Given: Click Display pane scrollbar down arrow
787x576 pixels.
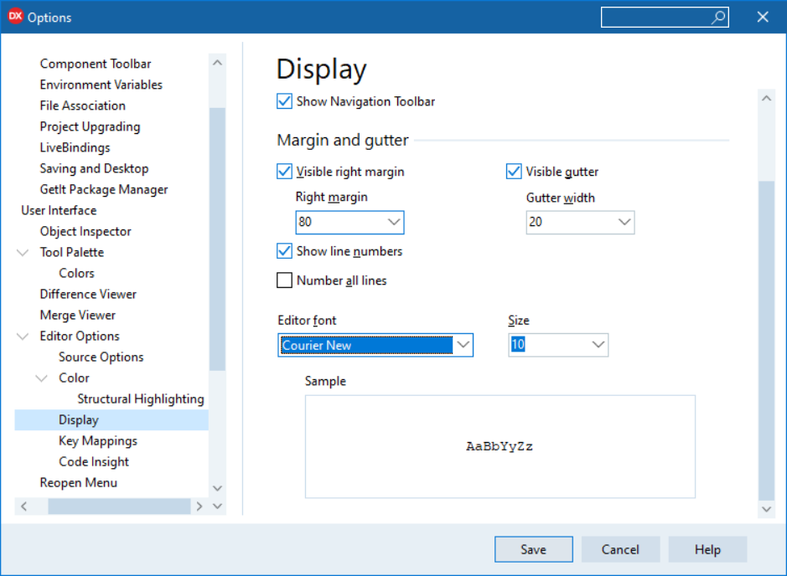Looking at the screenshot, I should click(x=766, y=509).
